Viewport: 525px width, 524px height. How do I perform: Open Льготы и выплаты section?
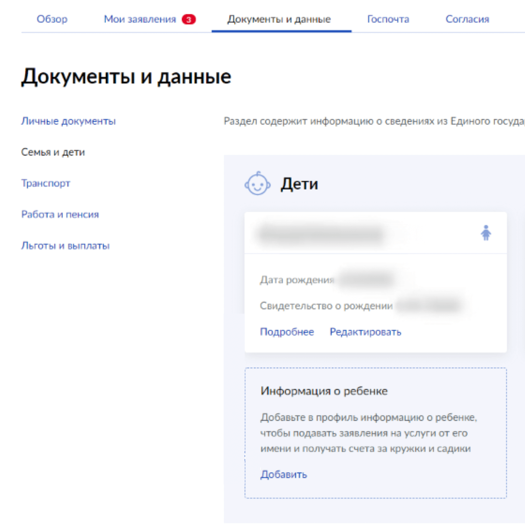65,246
